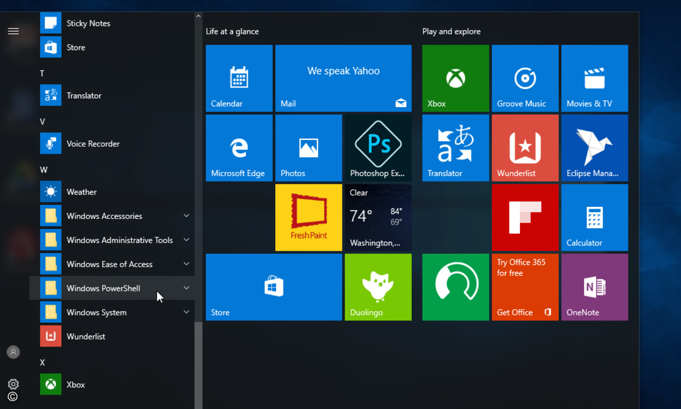Open the Photos tile

(309, 148)
